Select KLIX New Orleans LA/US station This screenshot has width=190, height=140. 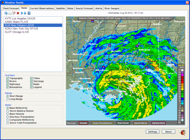[33, 25]
